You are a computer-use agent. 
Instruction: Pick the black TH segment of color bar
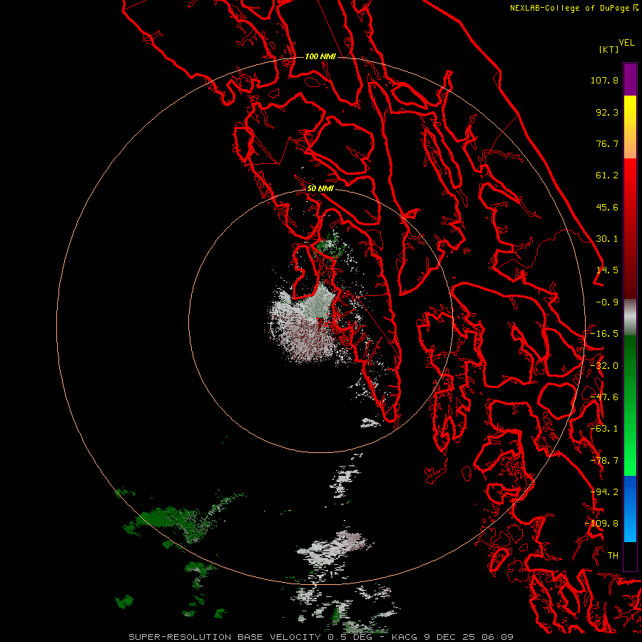[x=630, y=556]
